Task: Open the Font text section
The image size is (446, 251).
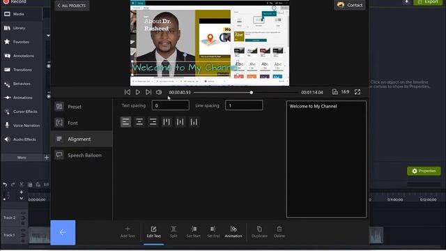Action: coord(82,123)
